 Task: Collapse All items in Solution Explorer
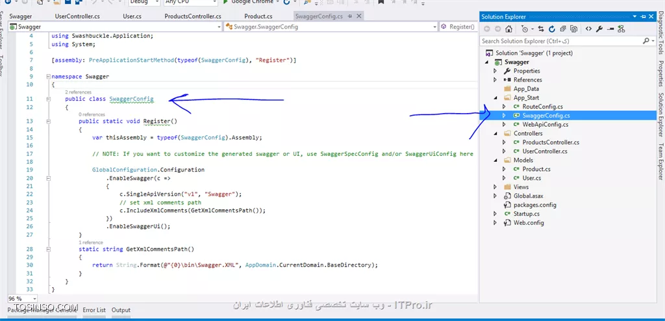pos(563,29)
